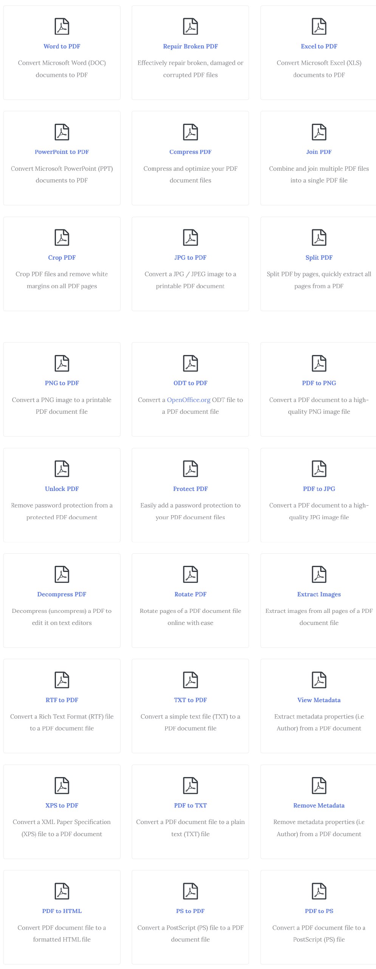376x969 pixels.
Task: Select the Compress PDF tool link
Action: [x=190, y=152]
